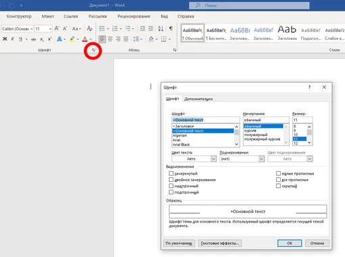Open the Рецензирование ribbon tab
Viewport: 345px width, 257px height.
(134, 16)
